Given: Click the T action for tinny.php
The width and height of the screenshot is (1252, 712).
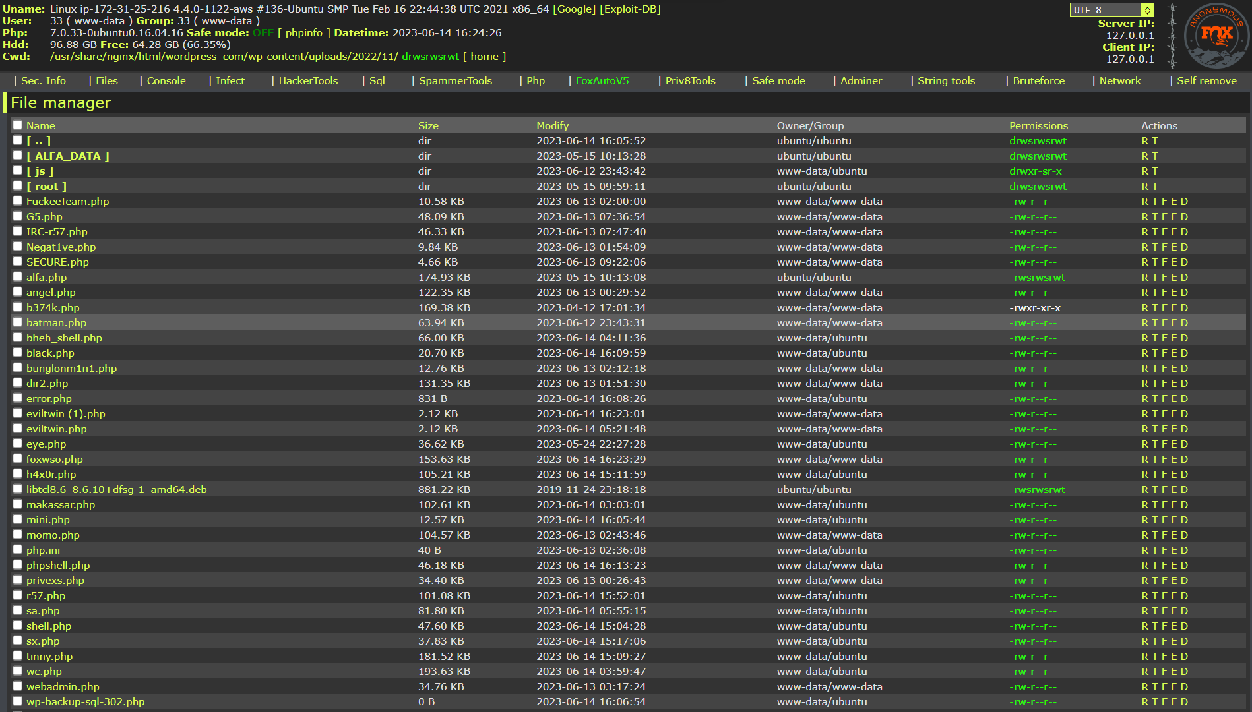Looking at the screenshot, I should 1155,657.
